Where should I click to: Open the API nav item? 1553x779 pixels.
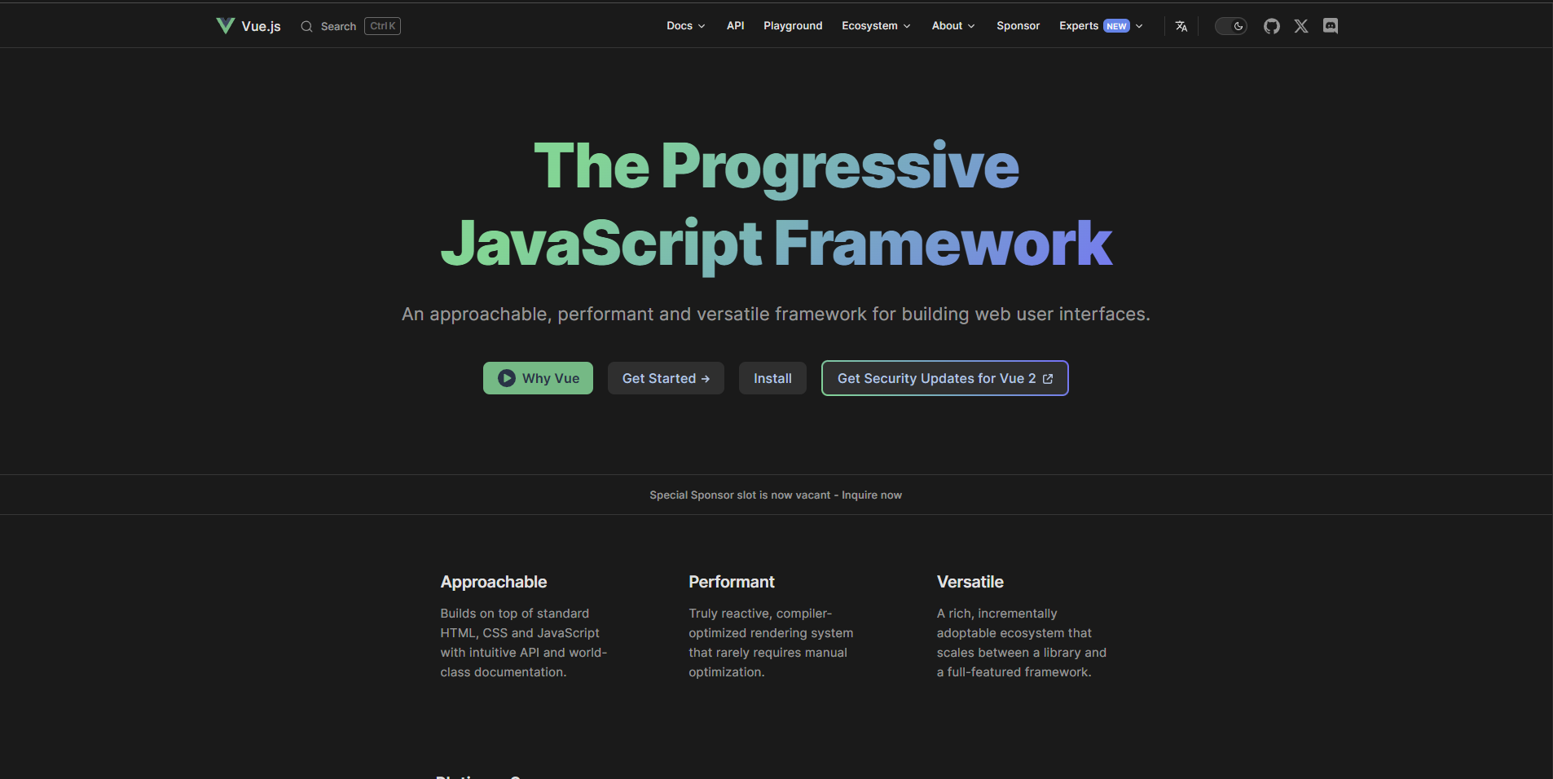[736, 26]
